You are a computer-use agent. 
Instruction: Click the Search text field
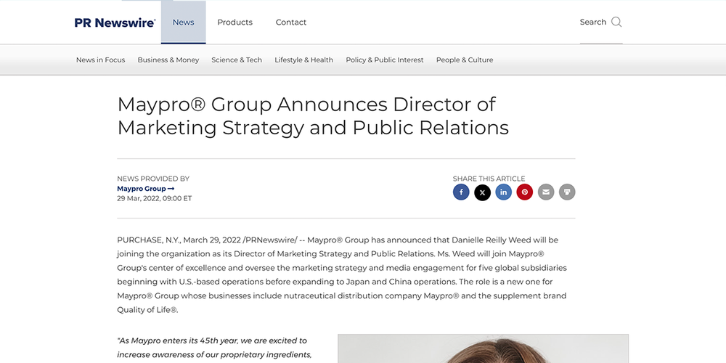point(592,23)
